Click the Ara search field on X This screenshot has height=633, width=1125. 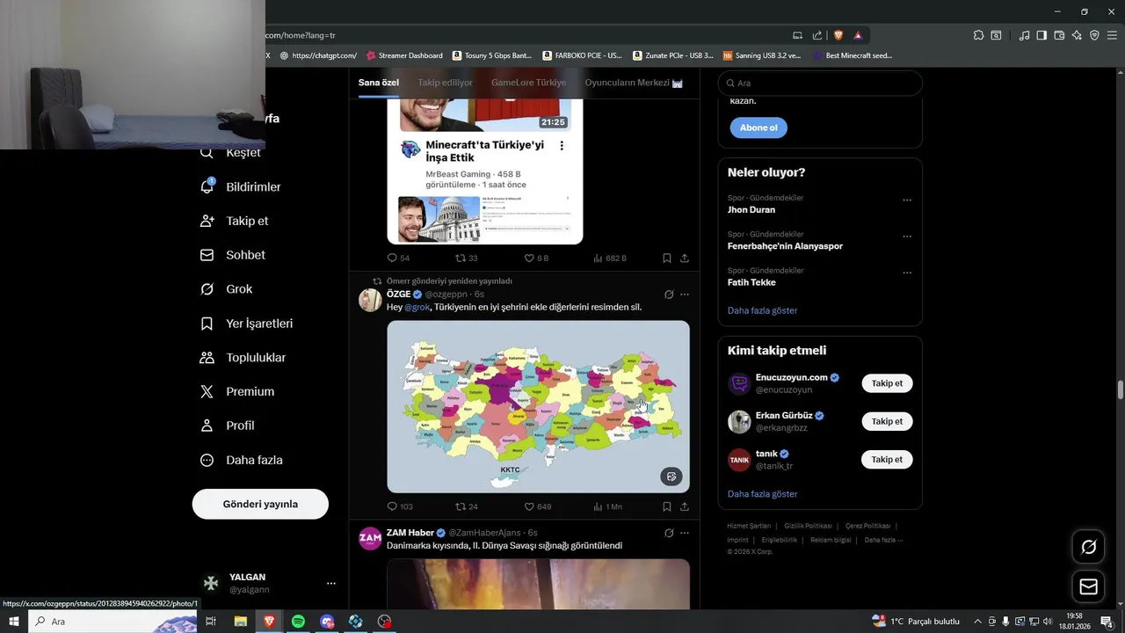pyautogui.click(x=820, y=83)
